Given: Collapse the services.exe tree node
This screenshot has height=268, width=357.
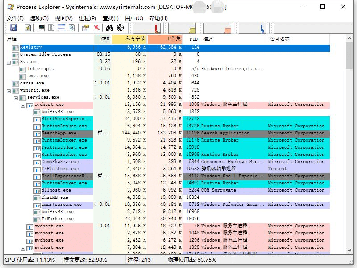Looking at the screenshot, I should (x=16, y=98).
